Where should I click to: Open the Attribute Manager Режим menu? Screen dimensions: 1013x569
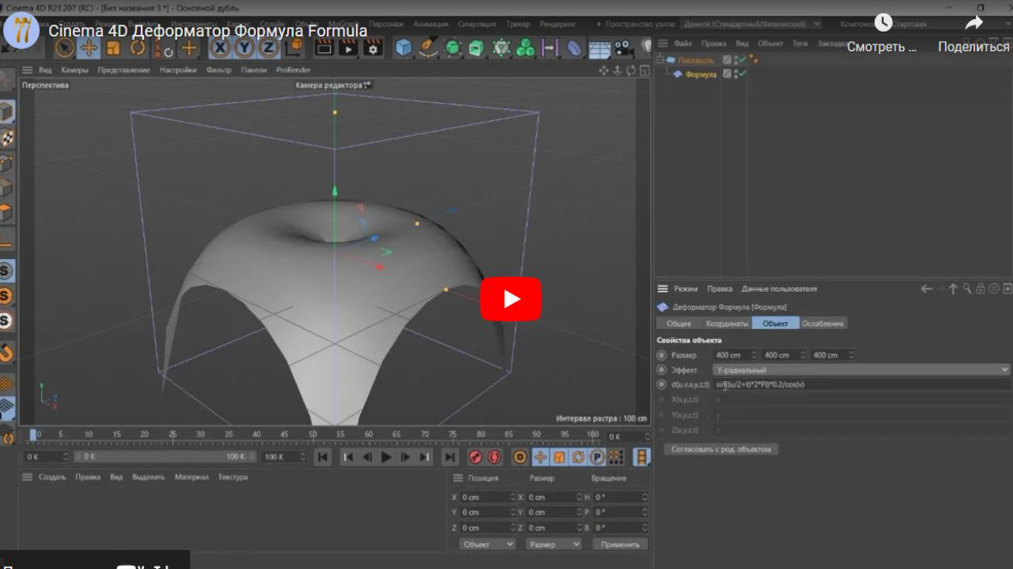[x=685, y=289]
